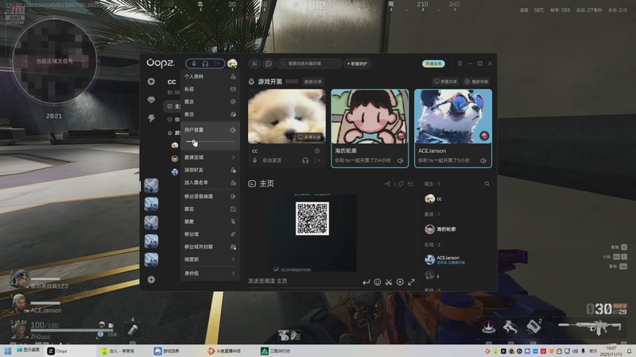636x357 pixels.
Task: Add a new domain with the plus icon
Action: click(151, 280)
